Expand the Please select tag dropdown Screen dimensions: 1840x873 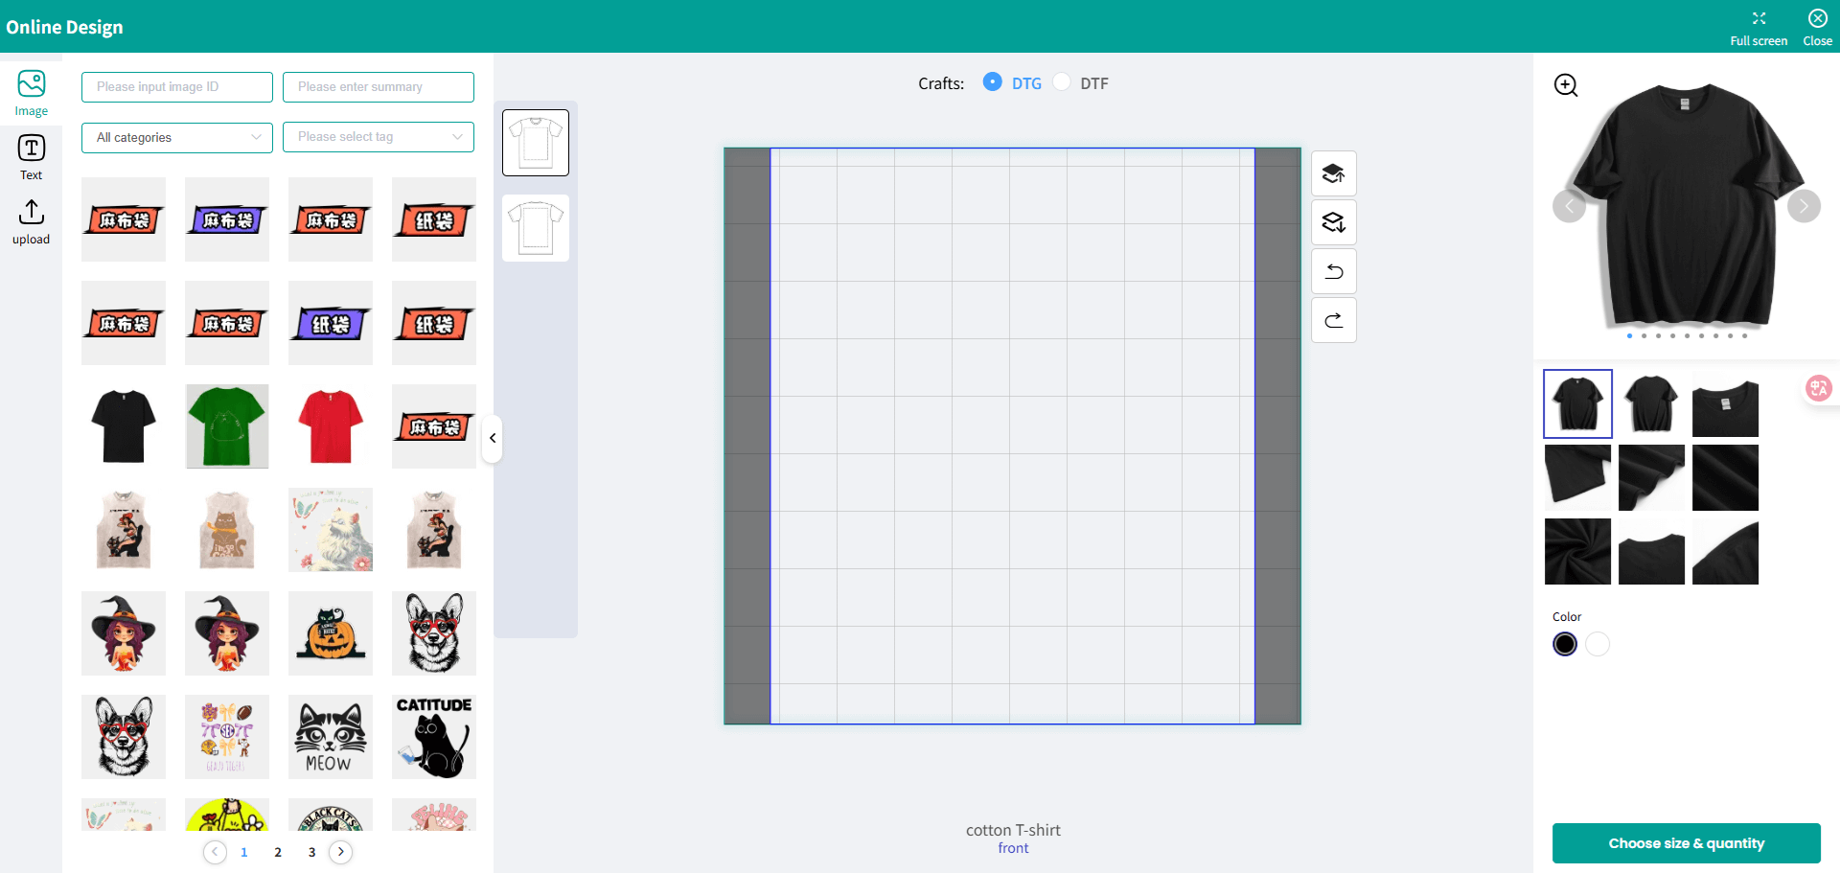[379, 137]
